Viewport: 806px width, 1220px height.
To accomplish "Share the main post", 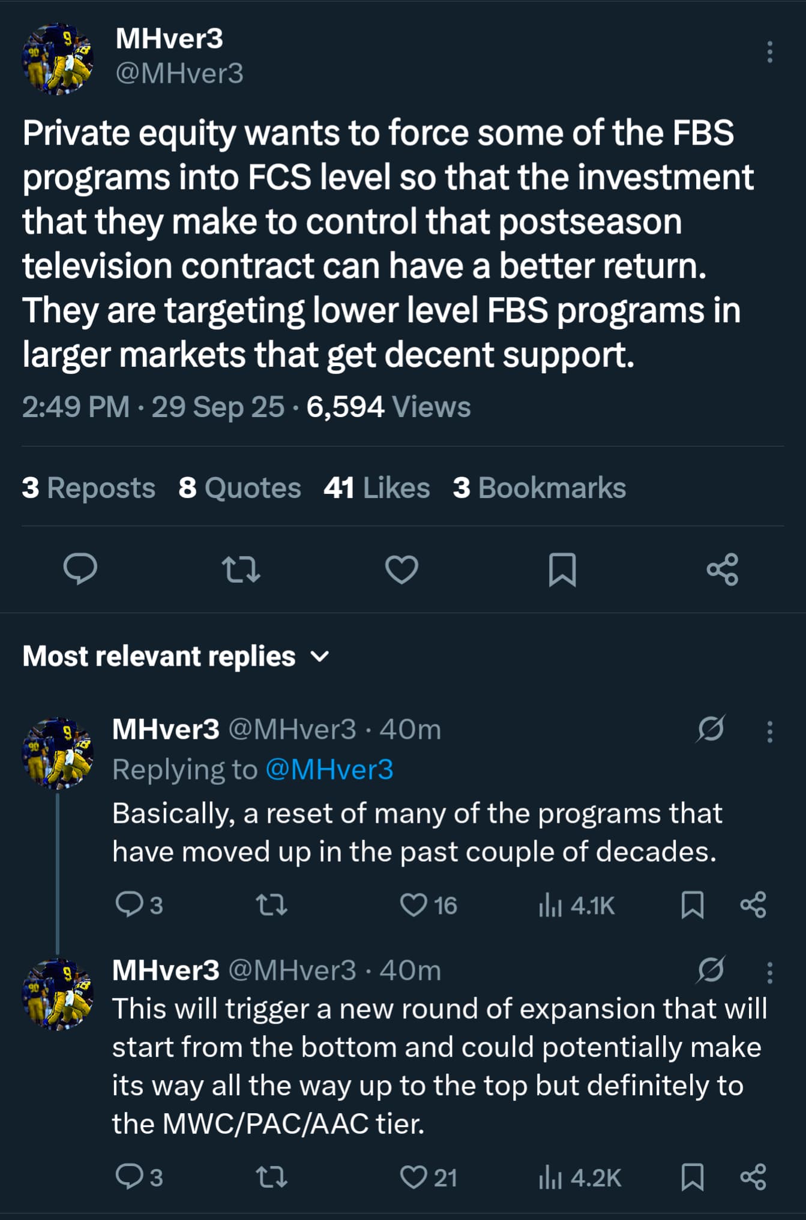I will click(723, 569).
